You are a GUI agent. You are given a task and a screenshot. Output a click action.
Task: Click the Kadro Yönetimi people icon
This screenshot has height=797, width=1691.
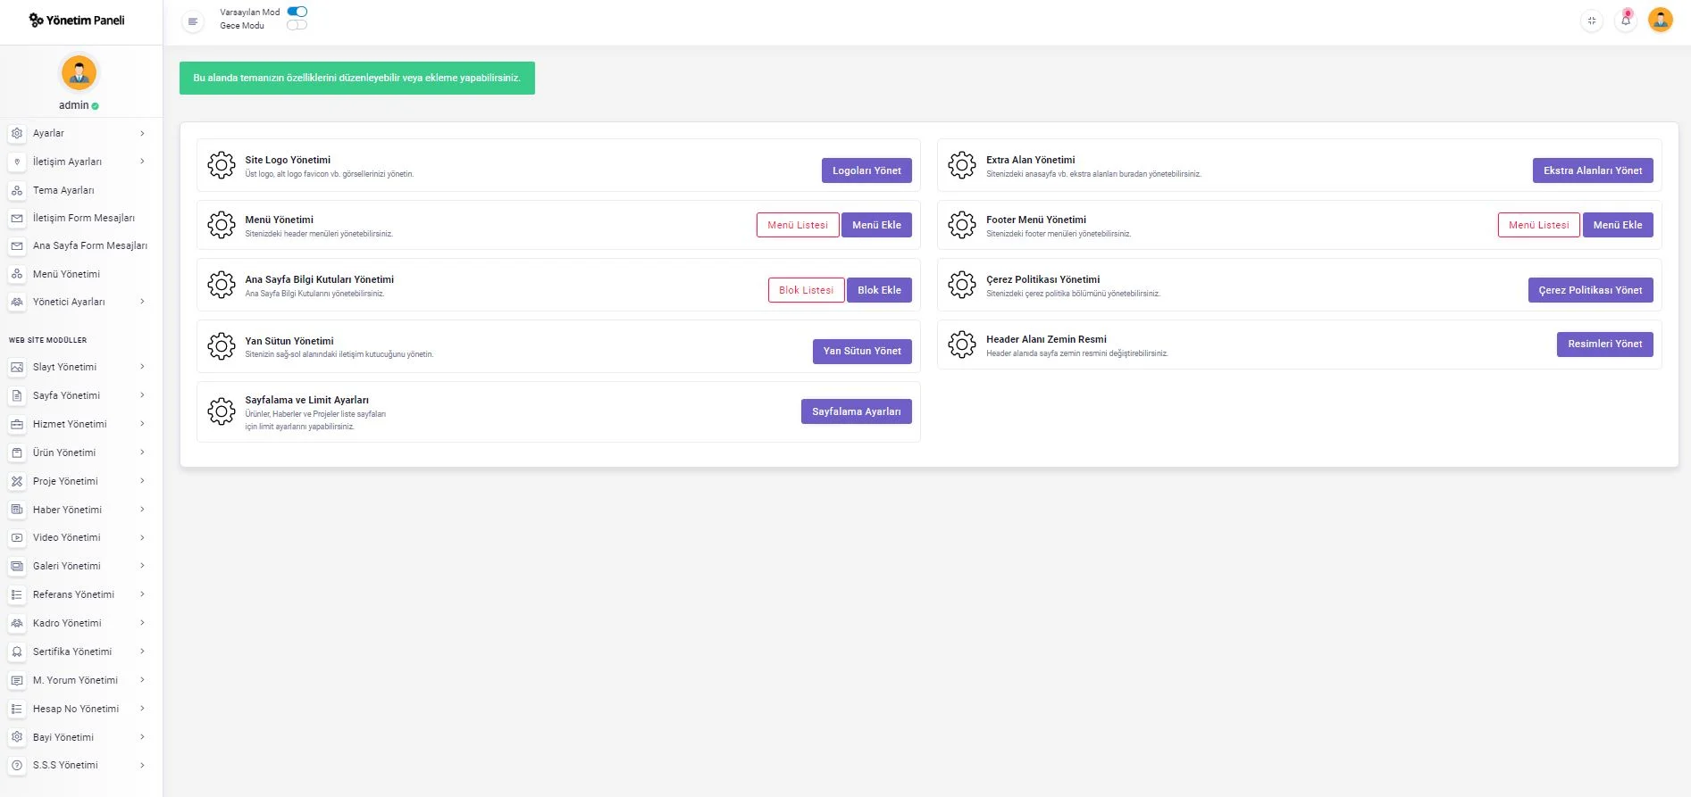(x=17, y=623)
